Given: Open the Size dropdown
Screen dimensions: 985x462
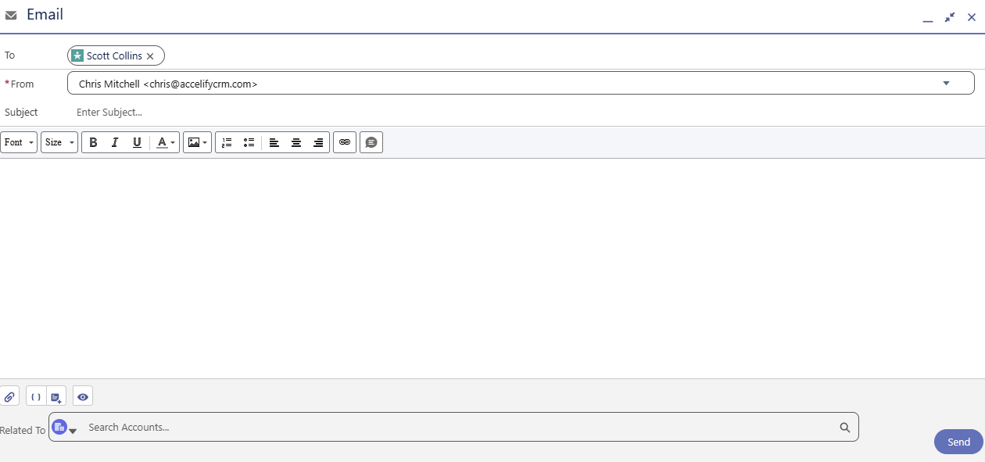Looking at the screenshot, I should tap(59, 142).
